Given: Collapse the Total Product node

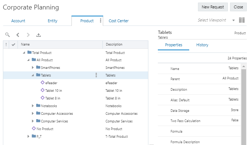Looking at the screenshot, I should pos(24,52).
